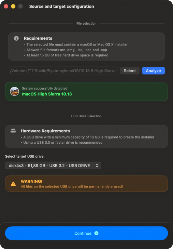Click the macOS High Sierra 10.13 text
The width and height of the screenshot is (173, 249).
tap(47, 94)
